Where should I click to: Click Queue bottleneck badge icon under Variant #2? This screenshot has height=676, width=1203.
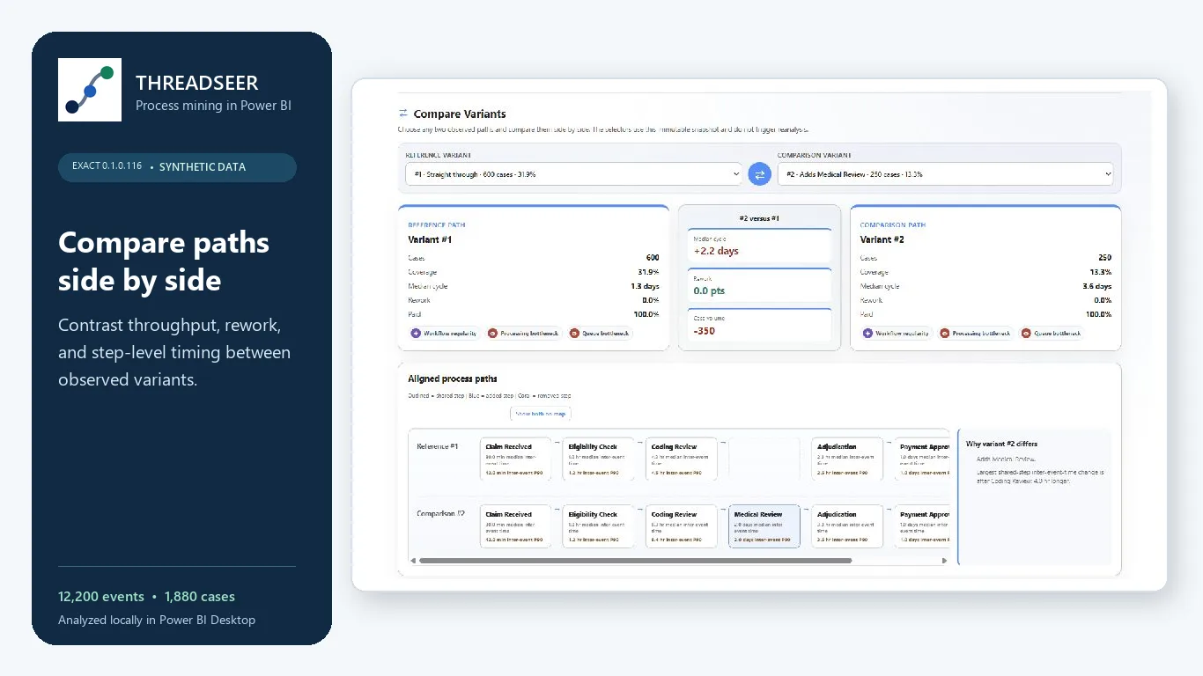point(1026,334)
